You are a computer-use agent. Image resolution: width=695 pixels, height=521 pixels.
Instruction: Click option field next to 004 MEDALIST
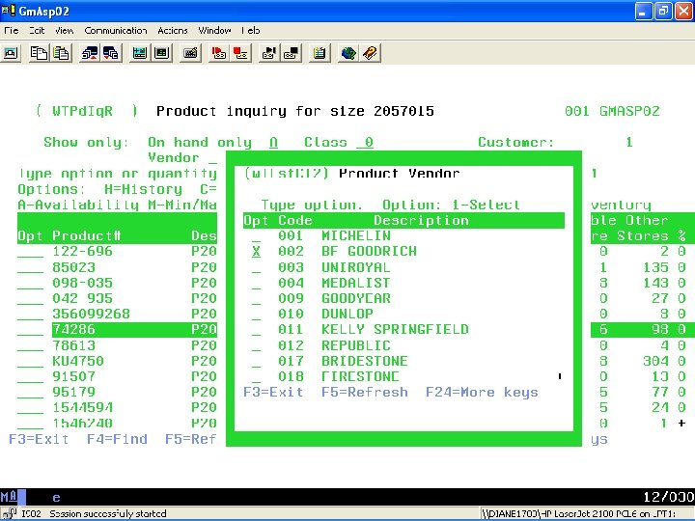click(256, 283)
